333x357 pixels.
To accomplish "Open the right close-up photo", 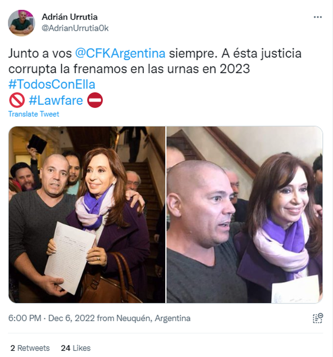I will [245, 214].
